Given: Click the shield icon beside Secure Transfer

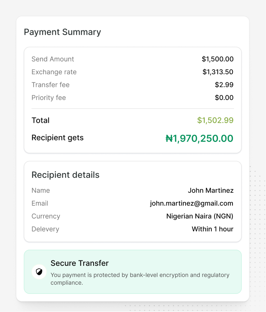Looking at the screenshot, I should (x=39, y=272).
